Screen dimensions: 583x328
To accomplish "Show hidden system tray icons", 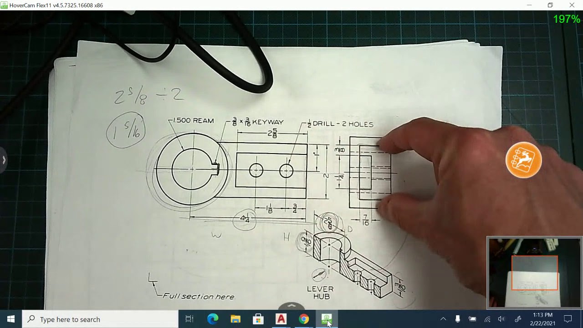I will (443, 319).
